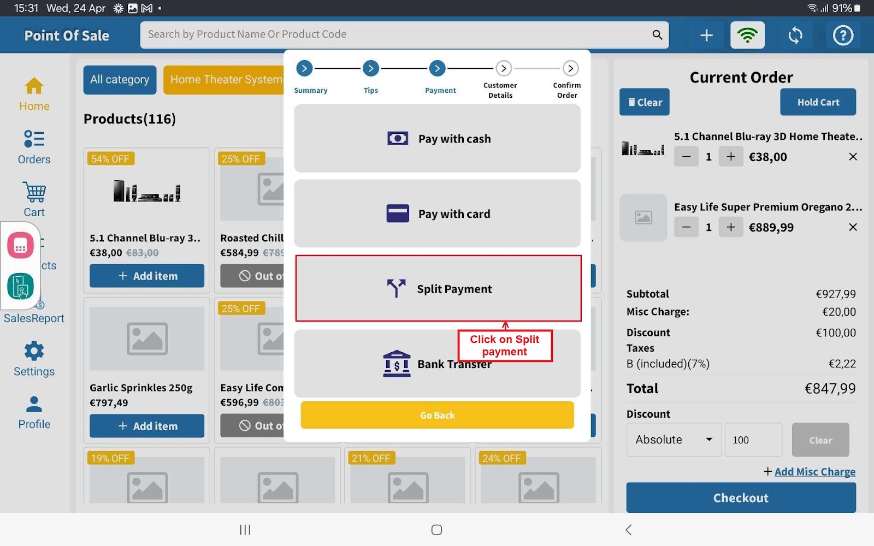Click the Add Misc Charge link
The width and height of the screenshot is (874, 546).
[814, 472]
